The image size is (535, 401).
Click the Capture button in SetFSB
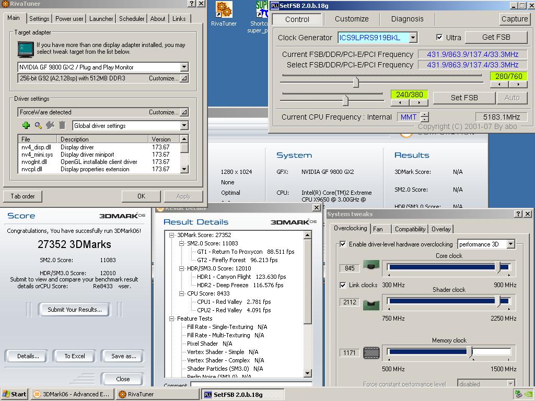click(515, 19)
